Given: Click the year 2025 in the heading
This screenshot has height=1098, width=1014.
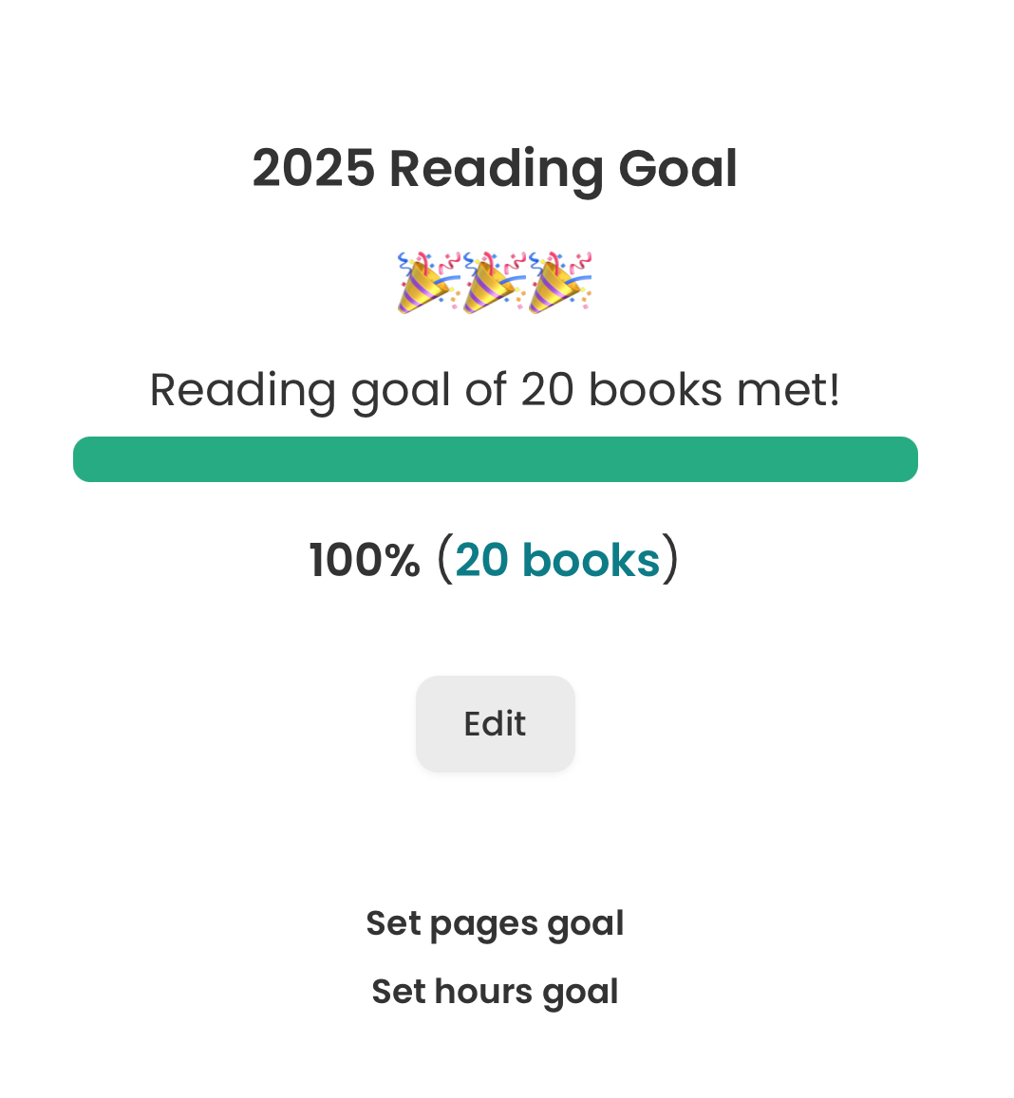Looking at the screenshot, I should pyautogui.click(x=313, y=169).
